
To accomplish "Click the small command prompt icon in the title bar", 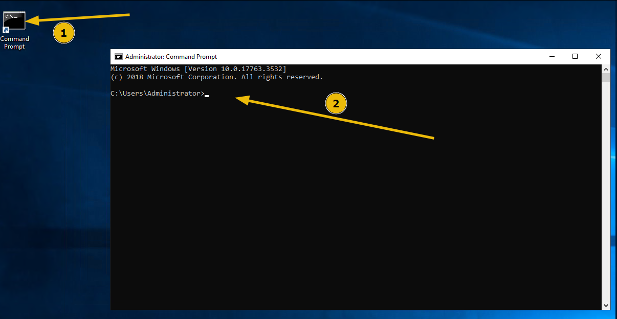I will [119, 57].
